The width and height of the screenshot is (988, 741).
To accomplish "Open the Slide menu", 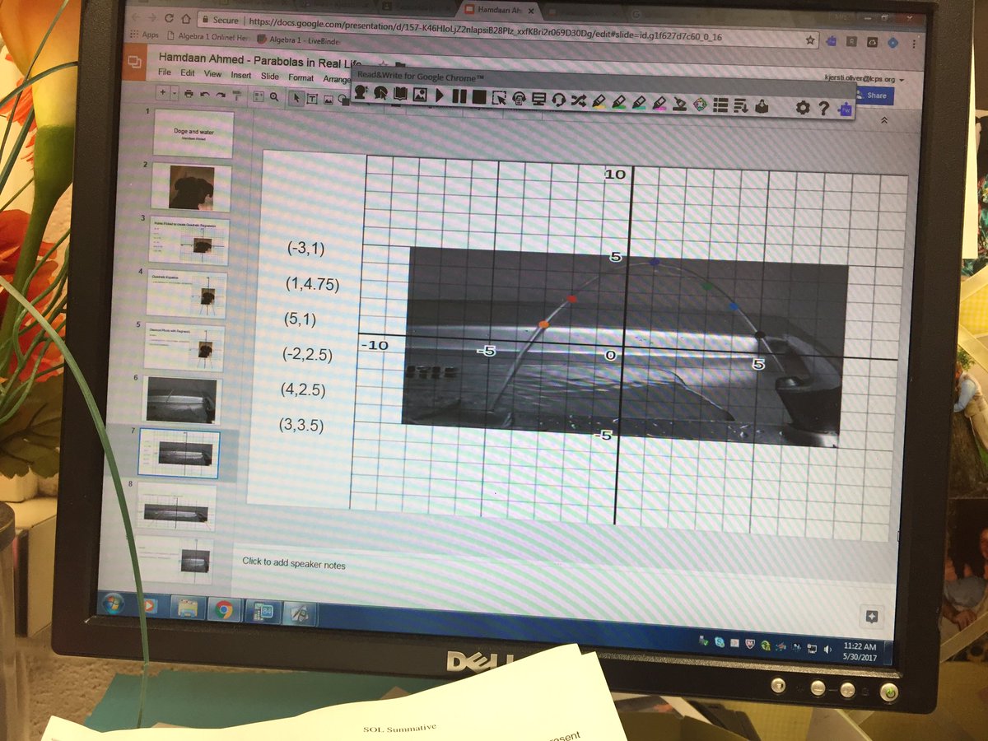I will (x=270, y=77).
